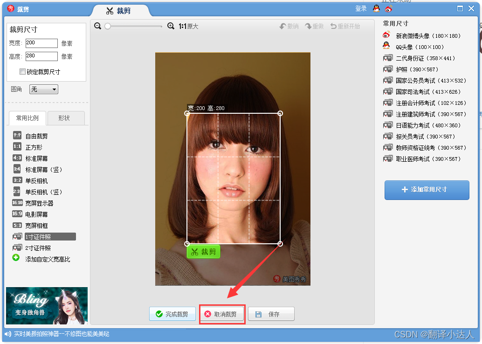Click the 登录 login link
482x344 pixels.
tap(361, 8)
